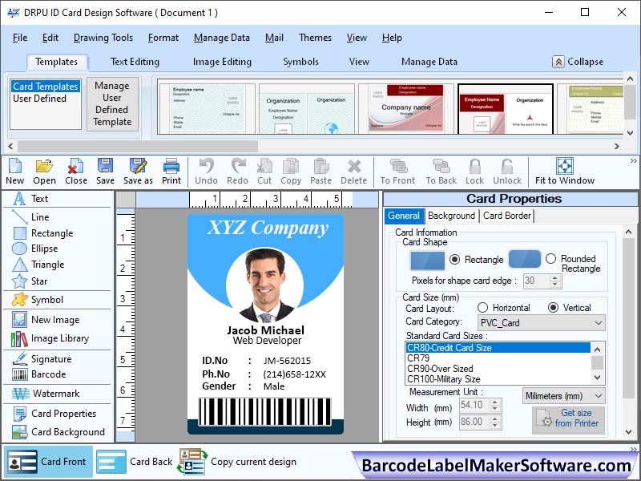Select the Text tool
This screenshot has width=641, height=481.
pyautogui.click(x=30, y=199)
